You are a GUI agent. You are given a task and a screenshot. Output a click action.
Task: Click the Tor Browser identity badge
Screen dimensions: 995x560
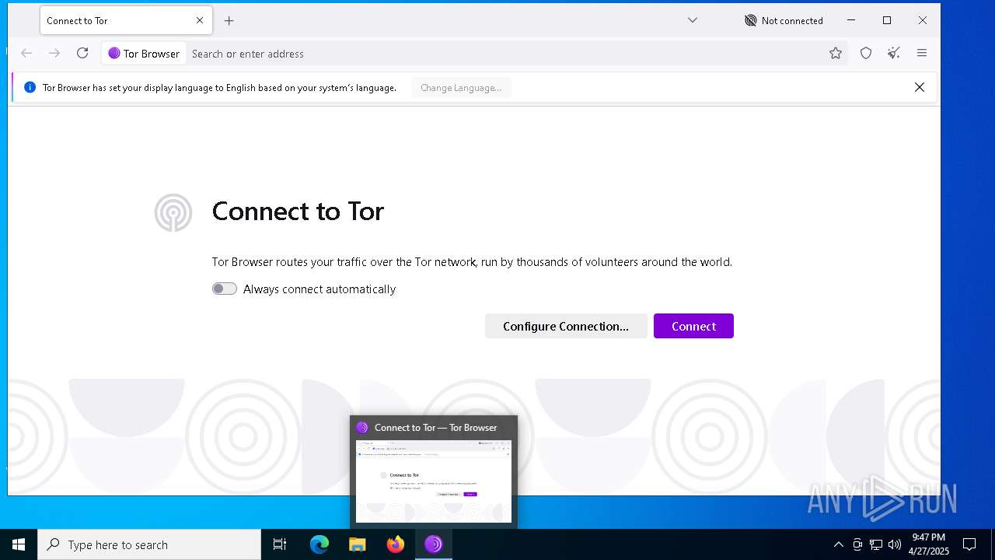click(x=144, y=54)
